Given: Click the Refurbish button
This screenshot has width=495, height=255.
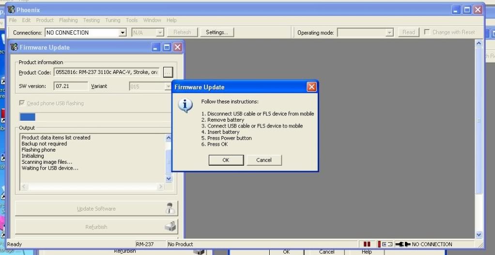Looking at the screenshot, I should pos(96,227).
